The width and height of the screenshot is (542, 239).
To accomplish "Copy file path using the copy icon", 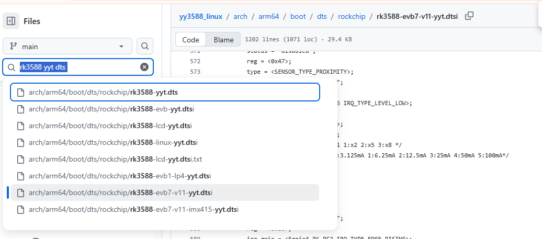I will (x=469, y=16).
